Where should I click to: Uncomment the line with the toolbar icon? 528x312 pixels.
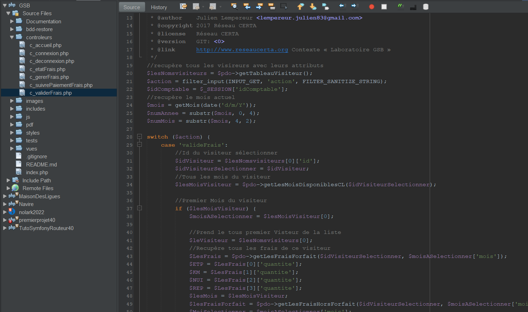[413, 7]
